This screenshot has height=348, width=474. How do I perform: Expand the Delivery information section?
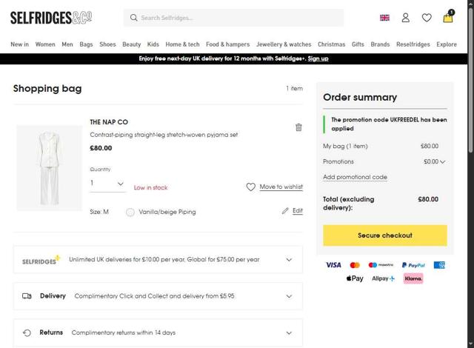click(289, 296)
